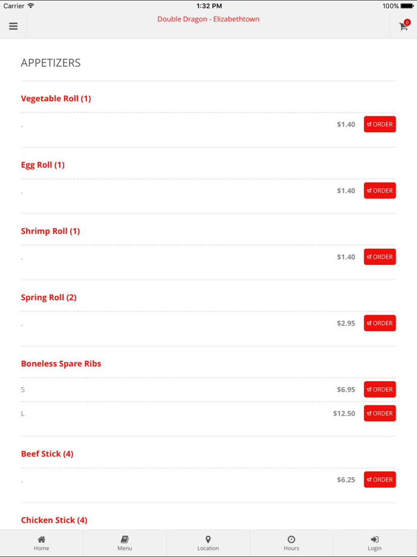Open the hamburger side menu
Image resolution: width=417 pixels, height=557 pixels.
pyautogui.click(x=13, y=26)
